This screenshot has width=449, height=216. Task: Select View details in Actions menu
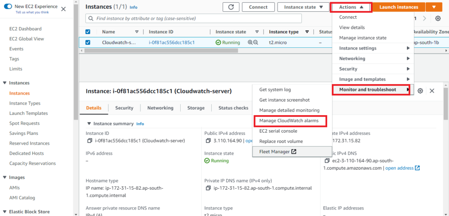point(373,28)
